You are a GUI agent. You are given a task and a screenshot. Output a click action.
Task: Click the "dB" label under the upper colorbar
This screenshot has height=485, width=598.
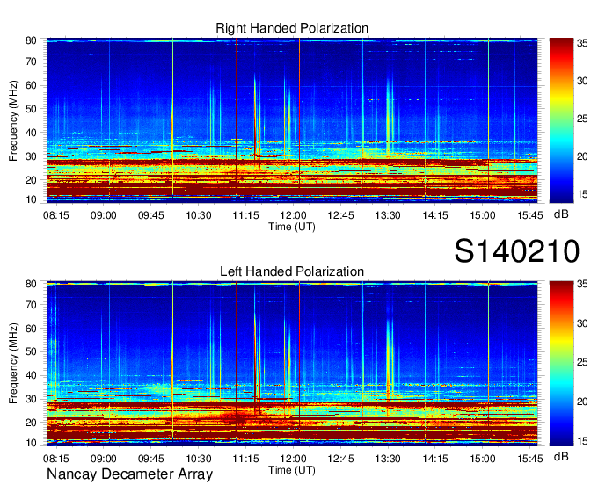(x=561, y=214)
